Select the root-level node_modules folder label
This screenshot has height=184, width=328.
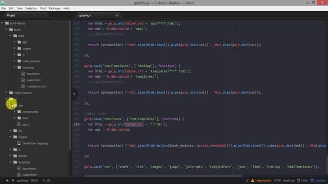(23, 93)
